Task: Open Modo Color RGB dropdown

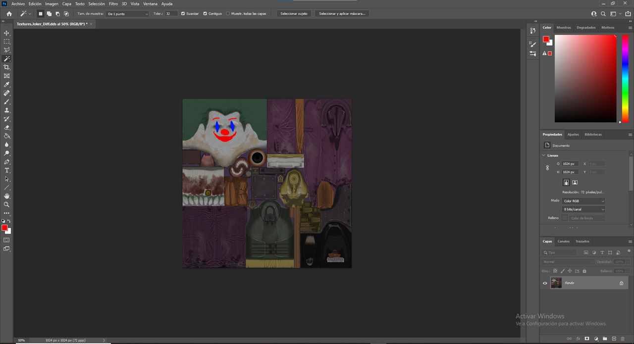Action: 583,201
